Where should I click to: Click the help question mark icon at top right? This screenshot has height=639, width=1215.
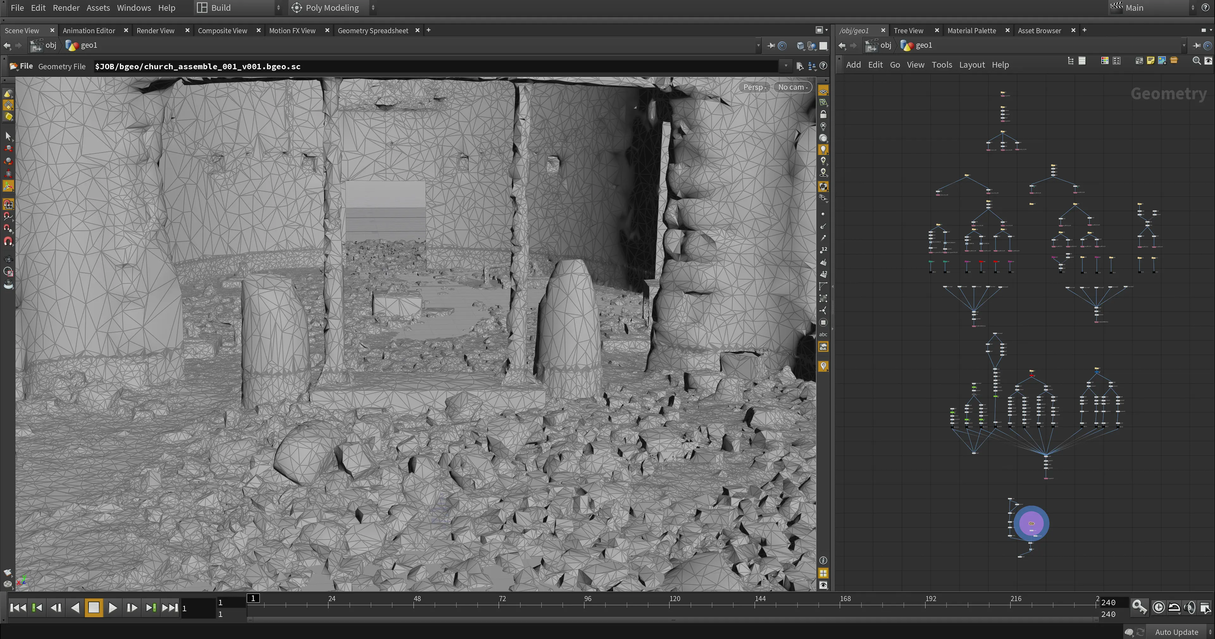pyautogui.click(x=1205, y=8)
